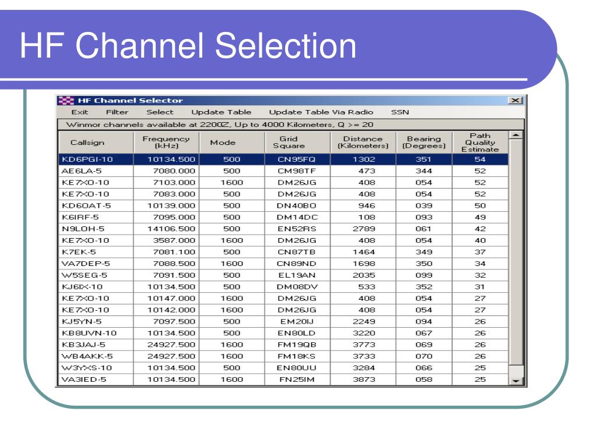Choose Update Table Via Radio menu
The image size is (597, 447).
point(321,112)
